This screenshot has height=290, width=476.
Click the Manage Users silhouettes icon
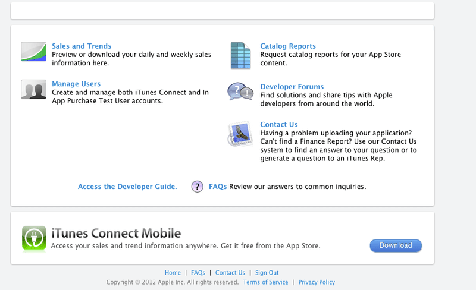tap(34, 90)
